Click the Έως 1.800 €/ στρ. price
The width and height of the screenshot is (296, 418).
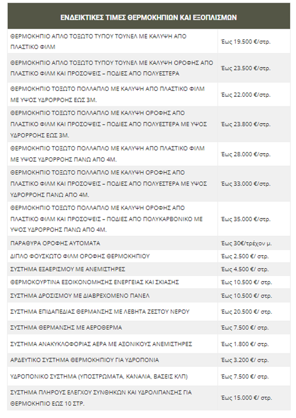pyautogui.click(x=245, y=344)
